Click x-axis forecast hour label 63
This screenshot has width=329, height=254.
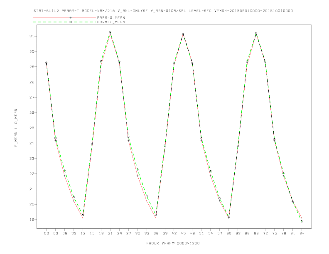tap(238, 233)
